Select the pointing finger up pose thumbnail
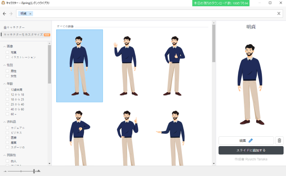The height and width of the screenshot is (176, 286). 127,138
